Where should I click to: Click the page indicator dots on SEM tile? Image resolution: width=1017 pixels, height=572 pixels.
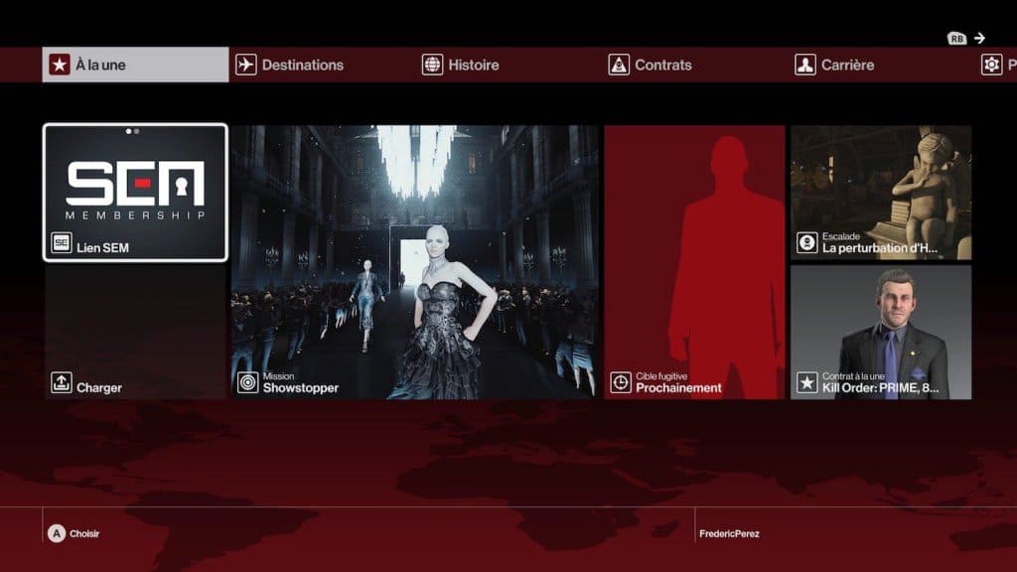(x=135, y=128)
